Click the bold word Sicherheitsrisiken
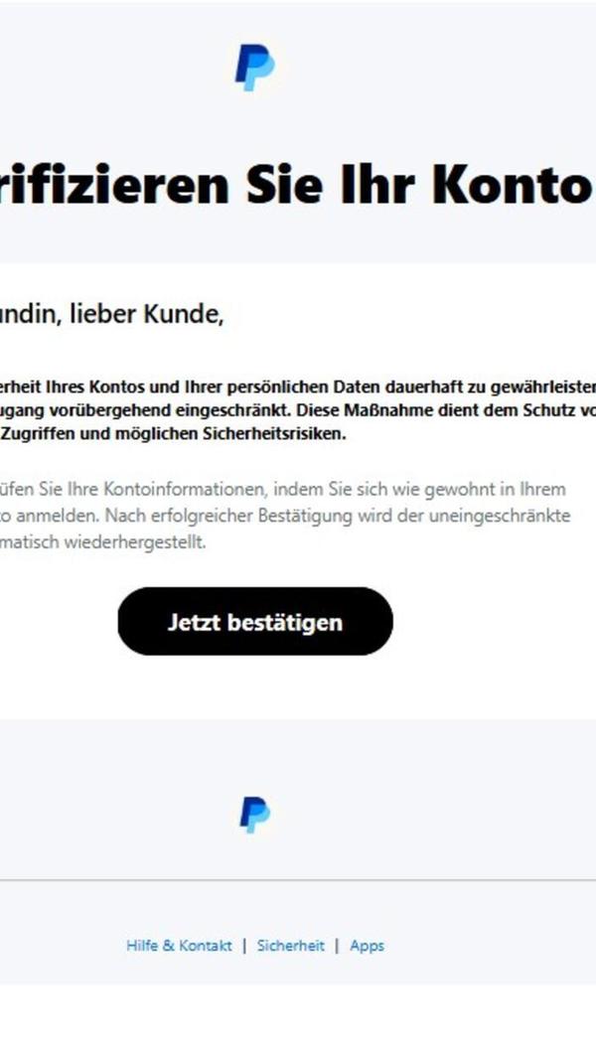Image resolution: width=596 pixels, height=1060 pixels. pos(275,434)
